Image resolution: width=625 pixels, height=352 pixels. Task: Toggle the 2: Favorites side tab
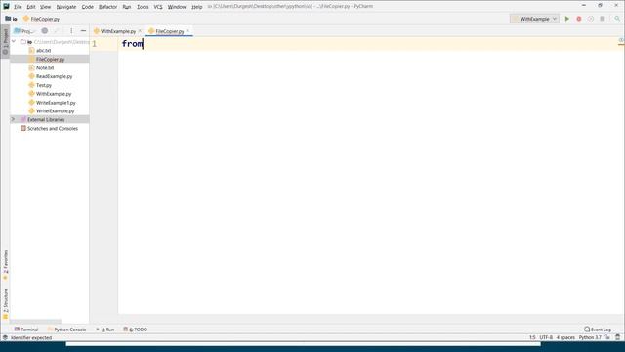pyautogui.click(x=5, y=265)
